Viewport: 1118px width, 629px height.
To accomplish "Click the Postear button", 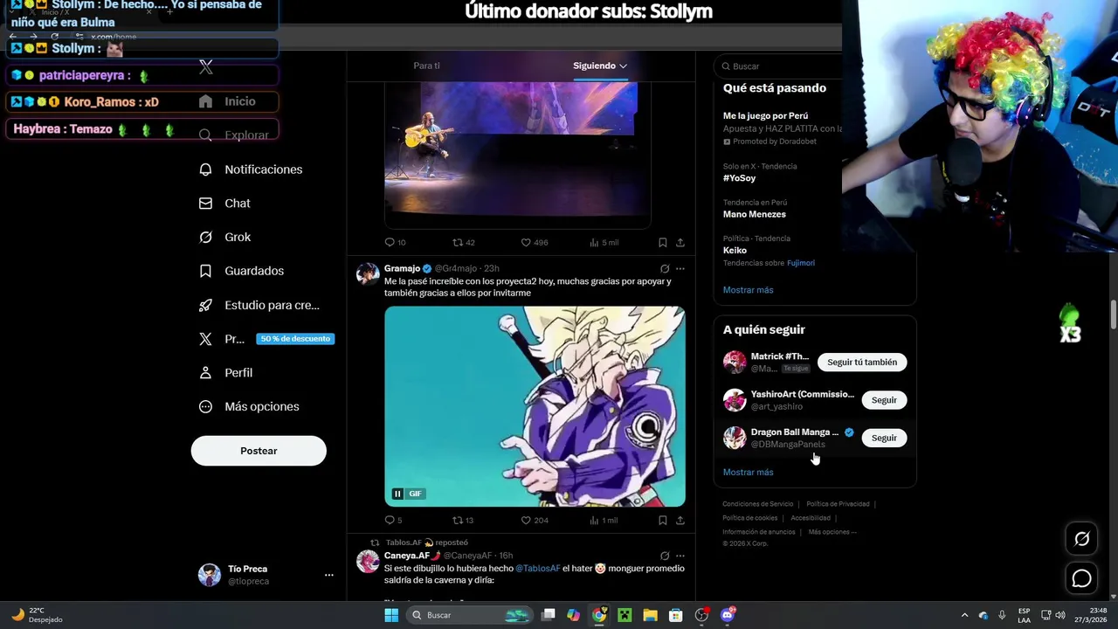I will [259, 451].
